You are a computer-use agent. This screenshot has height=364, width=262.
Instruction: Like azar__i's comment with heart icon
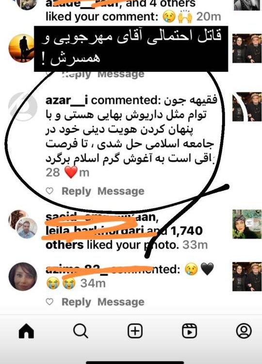click(x=49, y=191)
